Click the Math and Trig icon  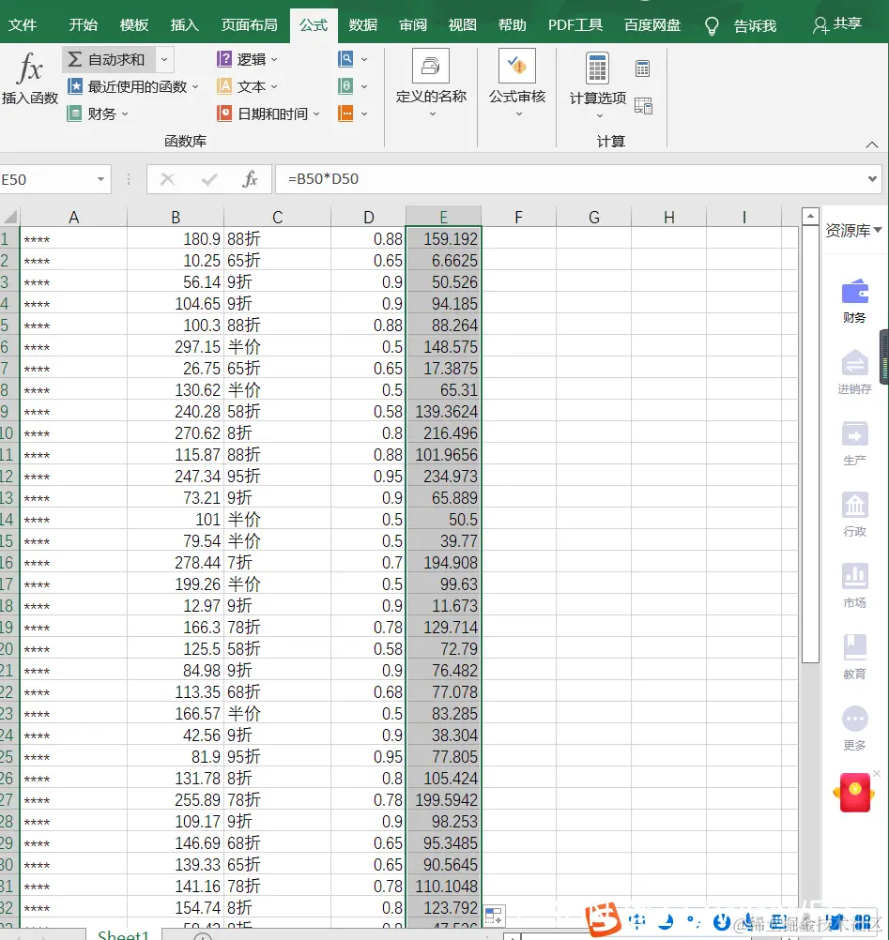pyautogui.click(x=346, y=86)
